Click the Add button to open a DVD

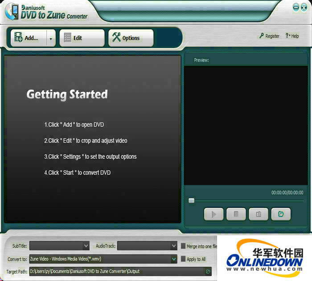[29, 38]
